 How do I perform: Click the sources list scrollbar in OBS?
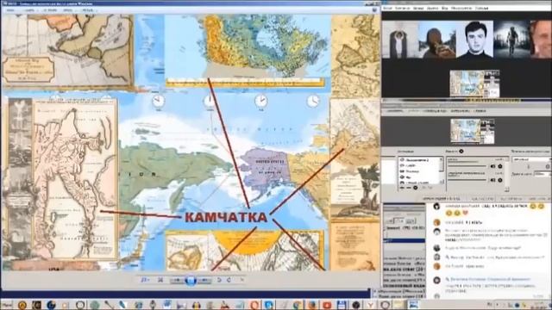441,170
